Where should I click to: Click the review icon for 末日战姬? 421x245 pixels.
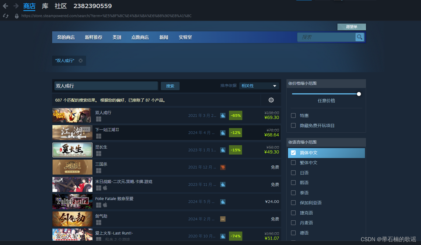coord(223,184)
